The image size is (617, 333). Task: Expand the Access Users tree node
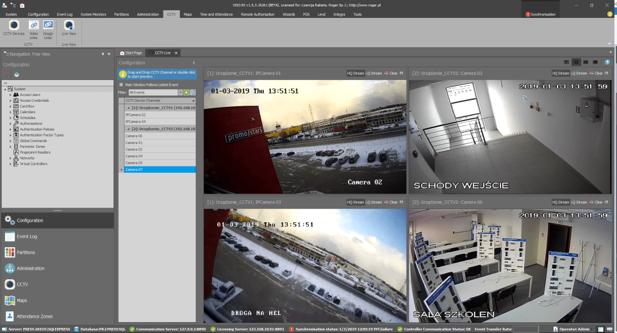pos(10,94)
